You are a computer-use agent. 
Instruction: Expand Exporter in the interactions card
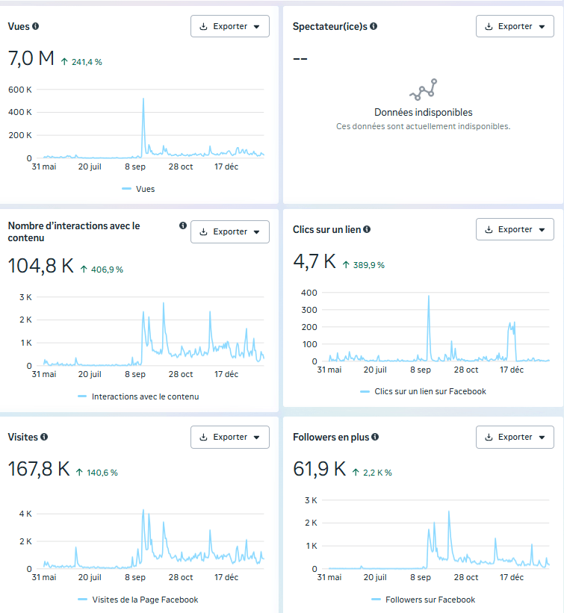coord(230,231)
